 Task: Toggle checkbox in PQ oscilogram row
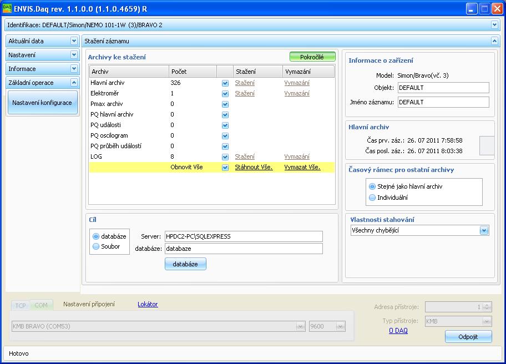[225, 136]
